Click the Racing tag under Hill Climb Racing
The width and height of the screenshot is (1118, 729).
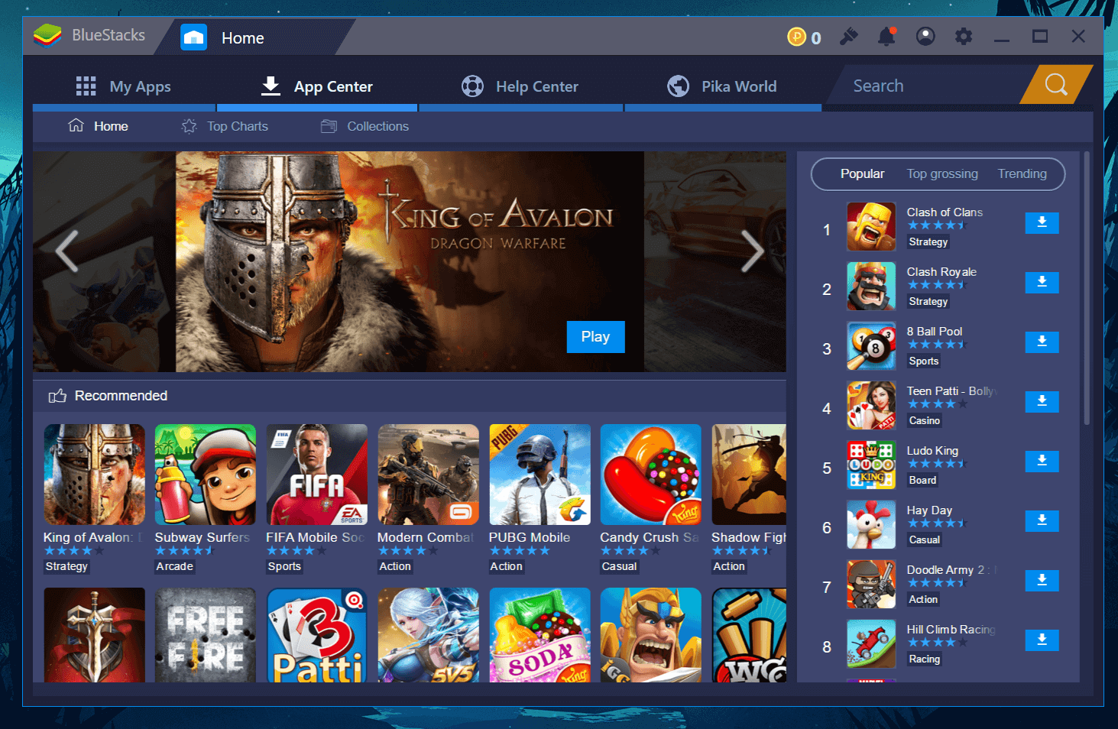[x=925, y=659]
